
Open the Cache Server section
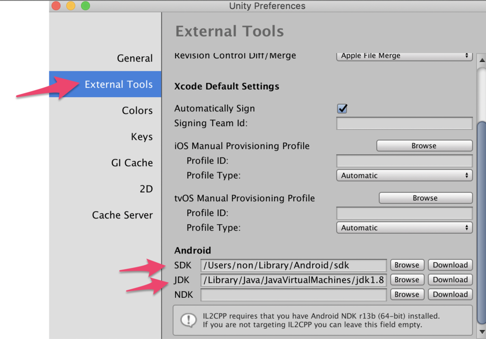(x=122, y=215)
